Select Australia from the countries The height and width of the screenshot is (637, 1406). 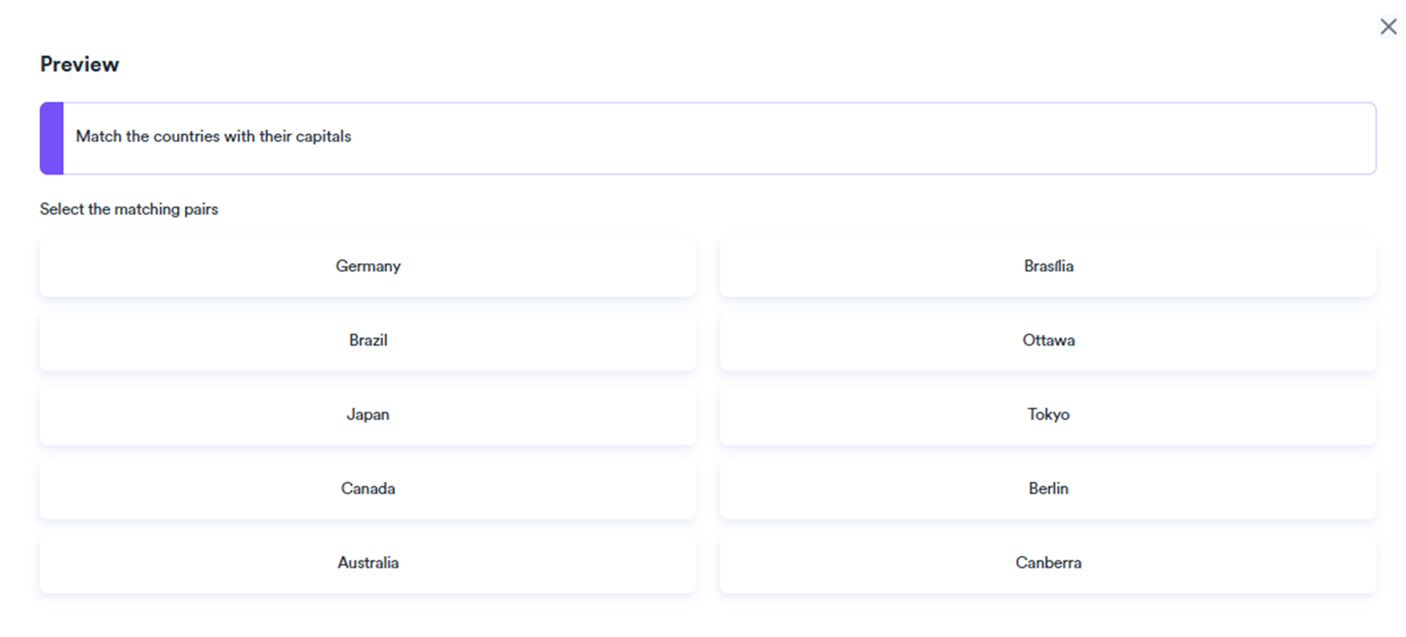tap(367, 563)
